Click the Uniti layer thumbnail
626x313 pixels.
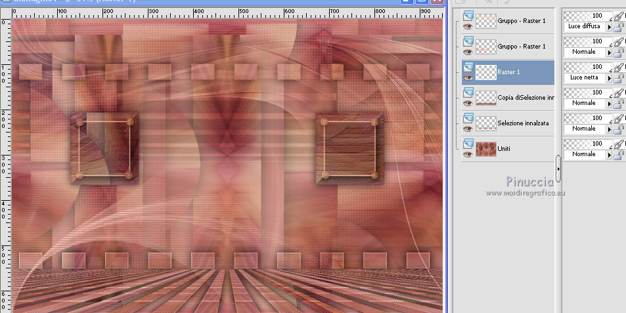[486, 149]
